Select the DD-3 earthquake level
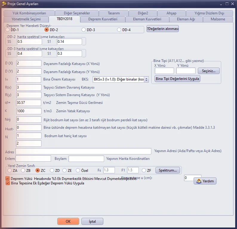Viewport: 237px width, 229px height. click(x=84, y=30)
